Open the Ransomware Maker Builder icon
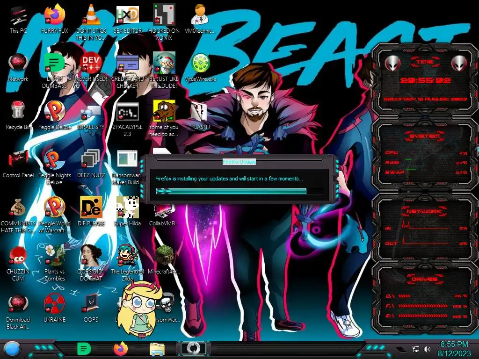The height and width of the screenshot is (359, 479). (x=127, y=159)
